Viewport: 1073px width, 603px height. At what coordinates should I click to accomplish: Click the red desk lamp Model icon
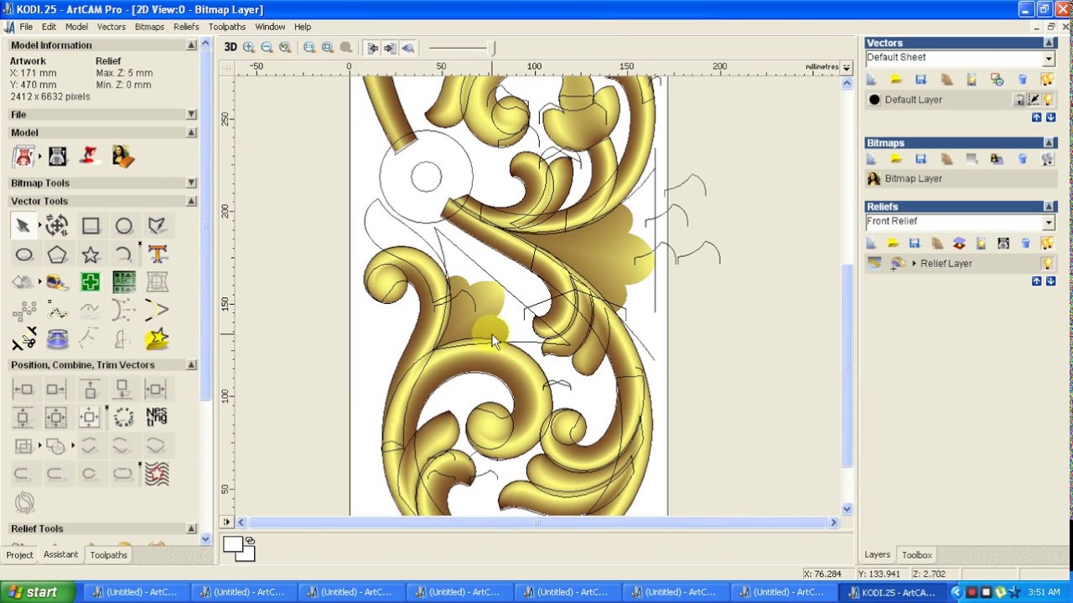pos(90,157)
